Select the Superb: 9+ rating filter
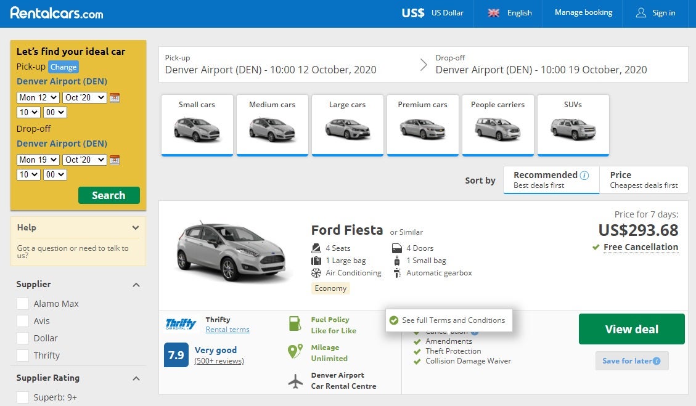 click(23, 397)
